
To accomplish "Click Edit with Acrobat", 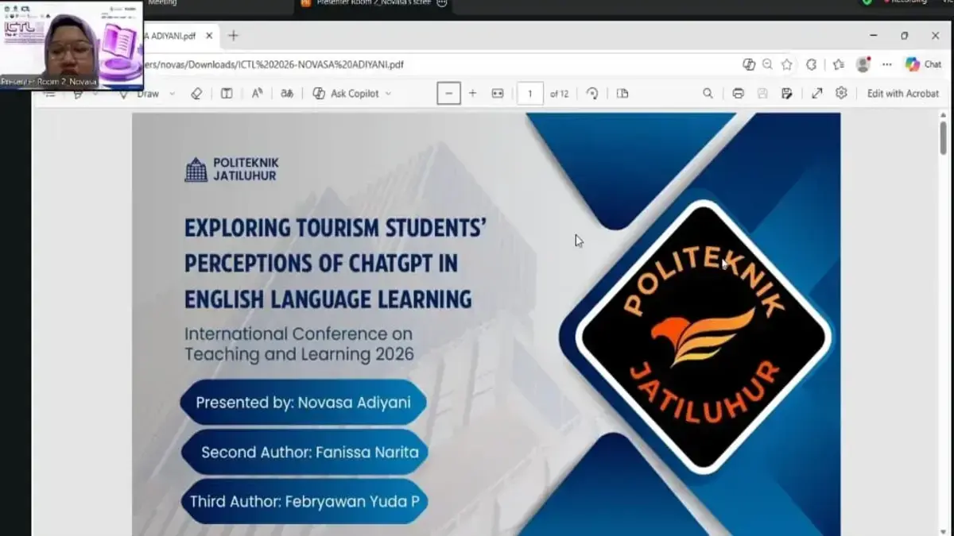I will point(903,94).
